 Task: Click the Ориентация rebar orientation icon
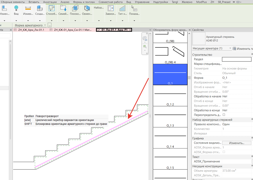pyautogui.click(x=87, y=8)
